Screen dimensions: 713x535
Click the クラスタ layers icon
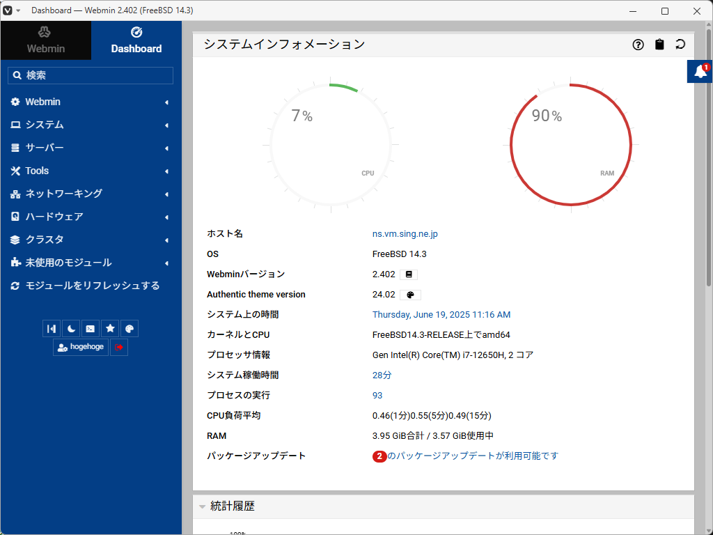coord(15,240)
